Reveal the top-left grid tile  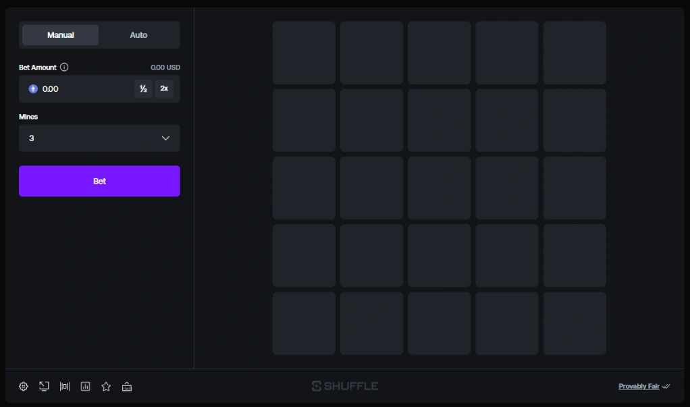point(304,53)
